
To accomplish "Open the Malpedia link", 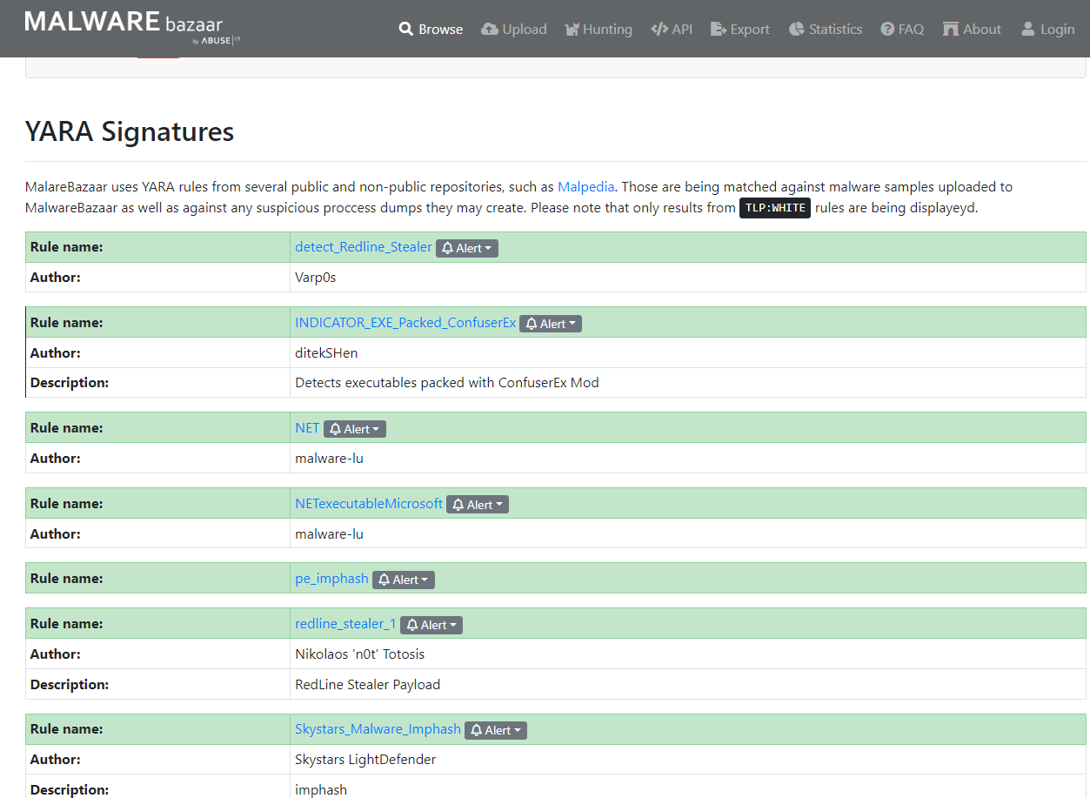I will pos(585,186).
